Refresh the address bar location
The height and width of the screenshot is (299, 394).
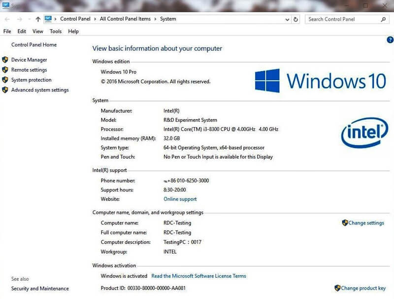point(296,19)
